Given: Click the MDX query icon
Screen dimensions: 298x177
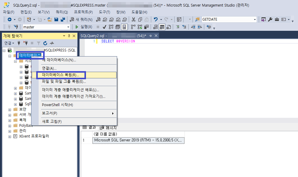Looking at the screenshot, I should [105, 19].
